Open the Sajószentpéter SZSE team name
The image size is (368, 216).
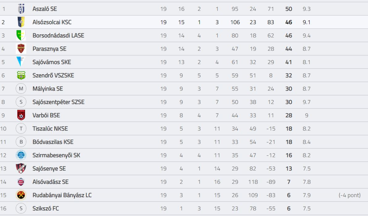click(x=58, y=102)
